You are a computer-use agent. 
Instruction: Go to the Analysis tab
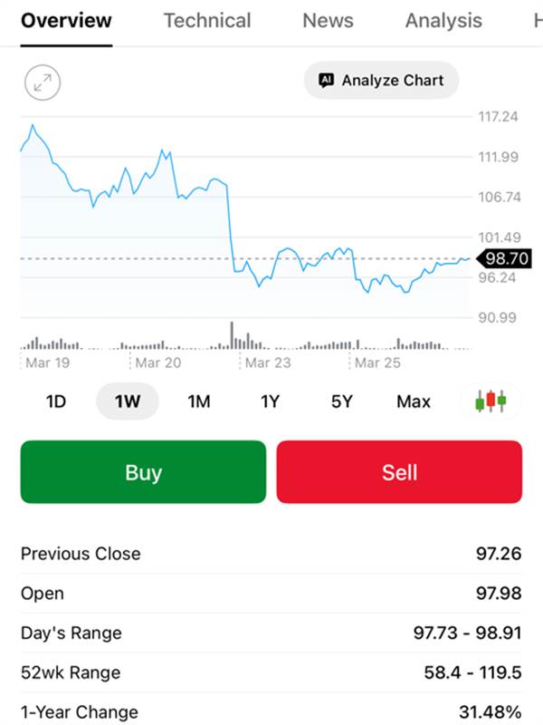[x=443, y=20]
